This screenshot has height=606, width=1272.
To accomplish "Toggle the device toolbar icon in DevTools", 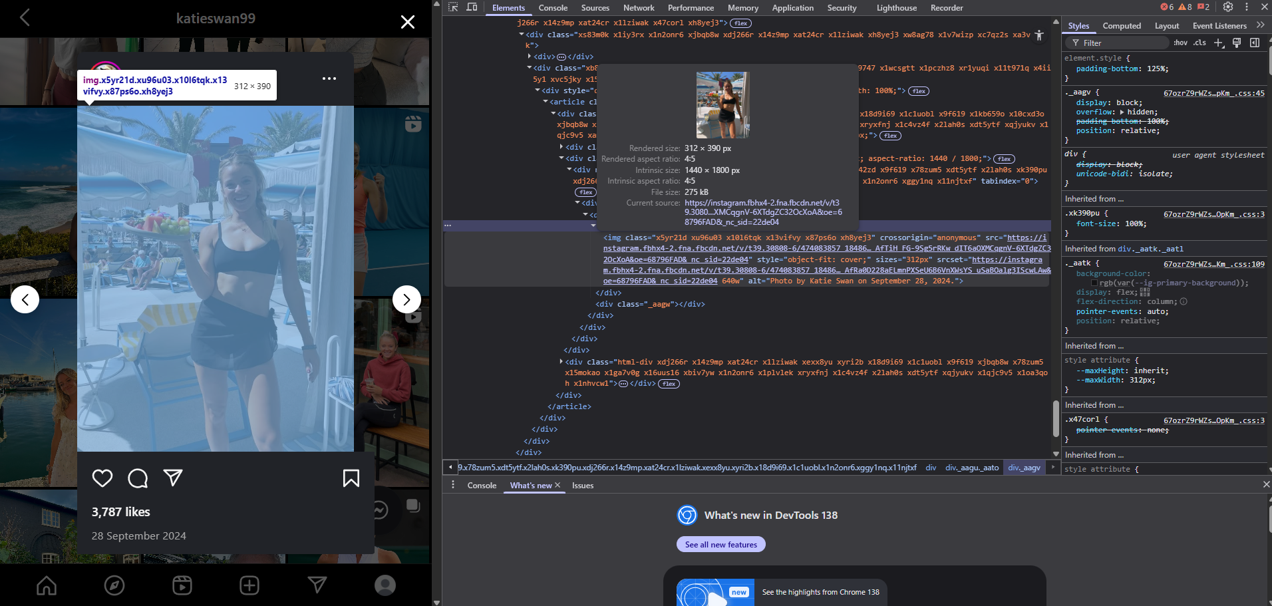I will pos(472,7).
